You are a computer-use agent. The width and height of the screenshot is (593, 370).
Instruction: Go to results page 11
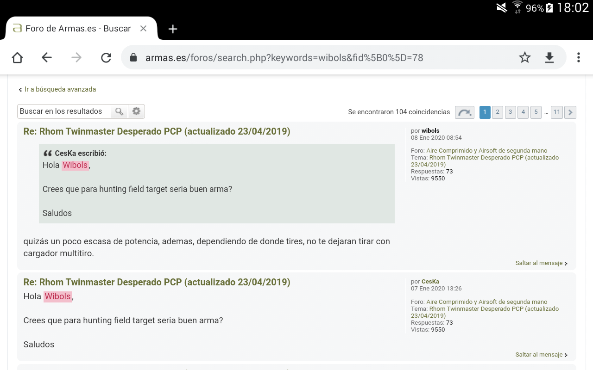556,112
